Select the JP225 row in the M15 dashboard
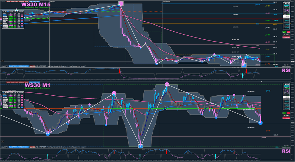This screenshot has width=295, height=162. (x=13, y=24)
